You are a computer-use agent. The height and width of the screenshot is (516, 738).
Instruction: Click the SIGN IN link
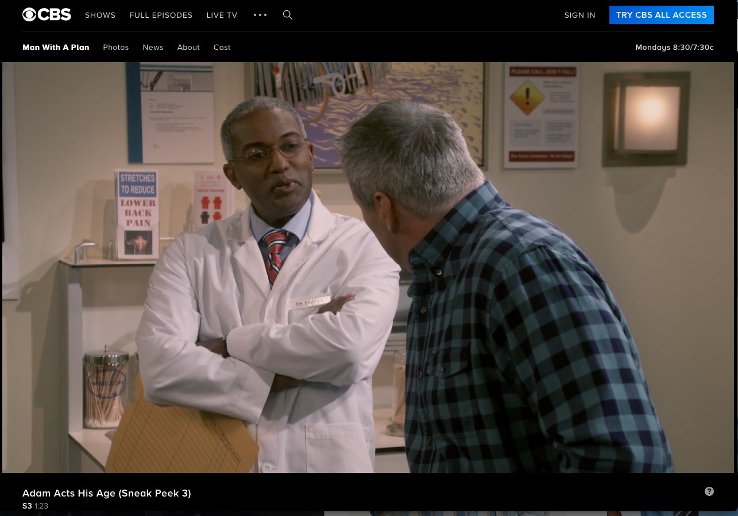point(579,15)
